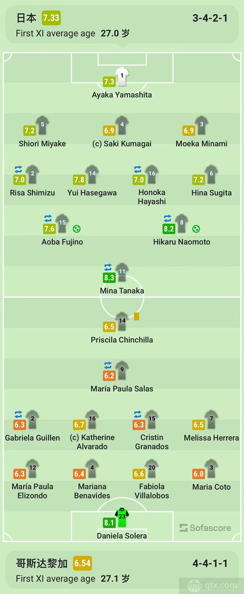Select player name Melissa Herrera
The width and height of the screenshot is (244, 594).
pyautogui.click(x=211, y=438)
